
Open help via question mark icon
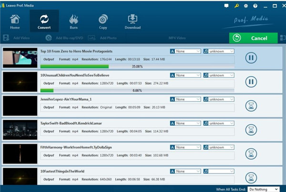tap(255, 6)
